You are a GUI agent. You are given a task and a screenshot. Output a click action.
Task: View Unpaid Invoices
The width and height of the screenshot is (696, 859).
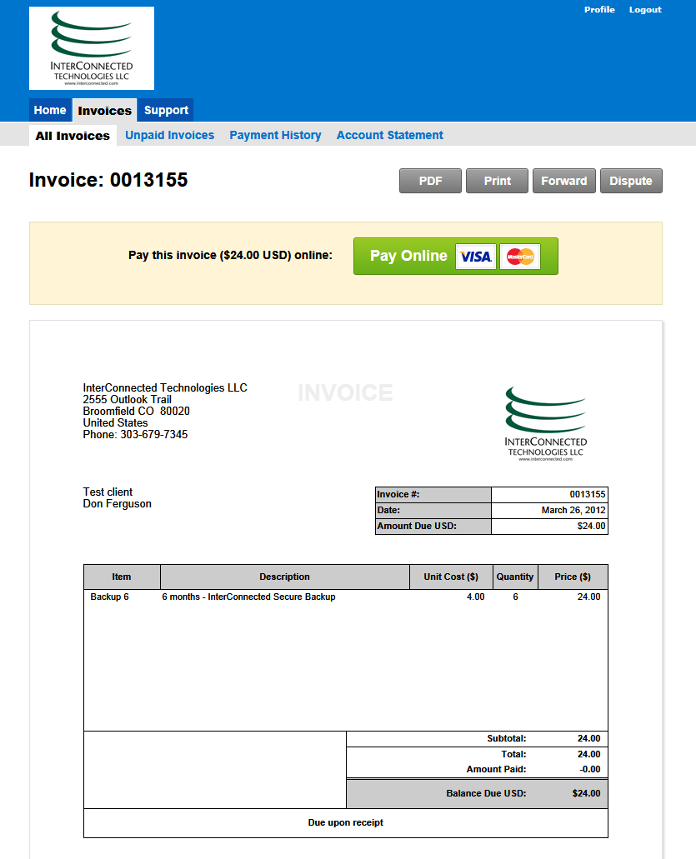[x=169, y=135]
